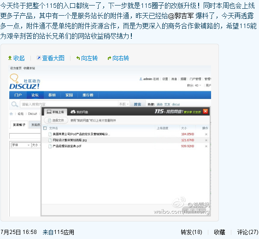Click the 活动 hot search link
259x239 pixels.
pyautogui.click(x=159, y=105)
